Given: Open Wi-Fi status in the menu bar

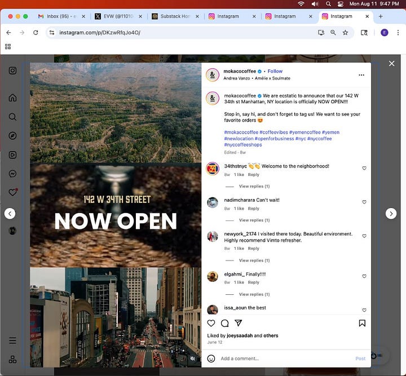Looking at the screenshot, I should [301, 4].
